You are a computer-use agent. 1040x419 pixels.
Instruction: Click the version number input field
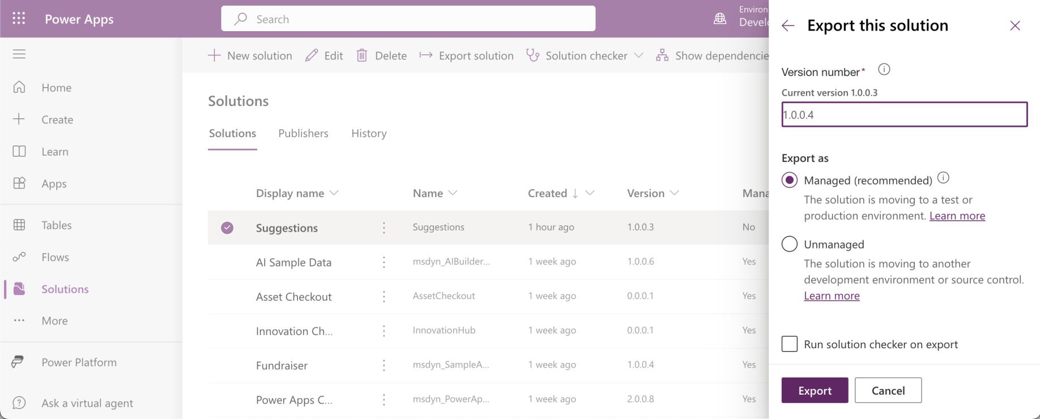[904, 115]
